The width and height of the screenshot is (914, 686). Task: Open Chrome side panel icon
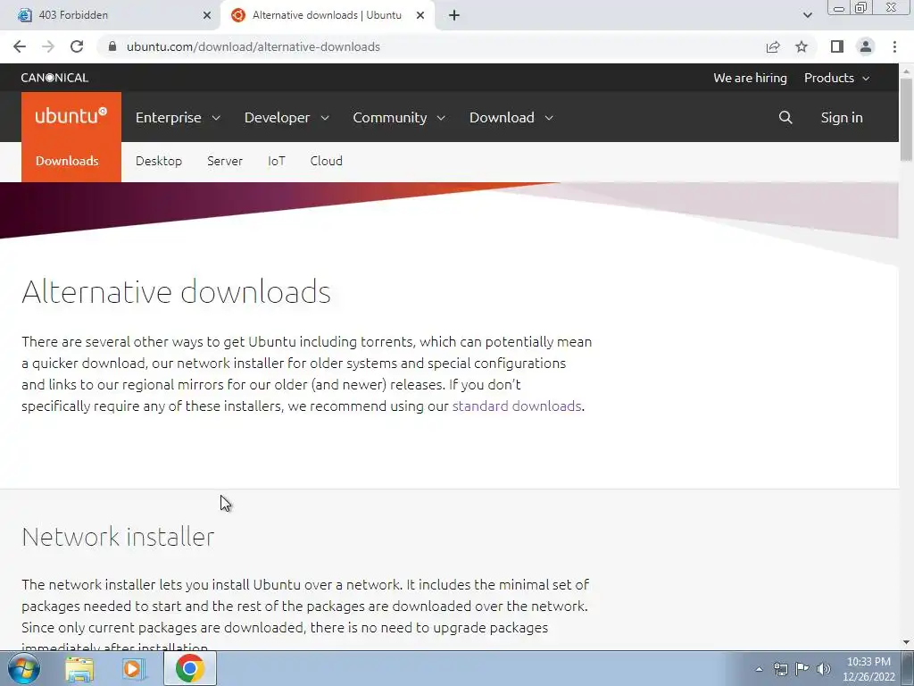[x=837, y=46]
